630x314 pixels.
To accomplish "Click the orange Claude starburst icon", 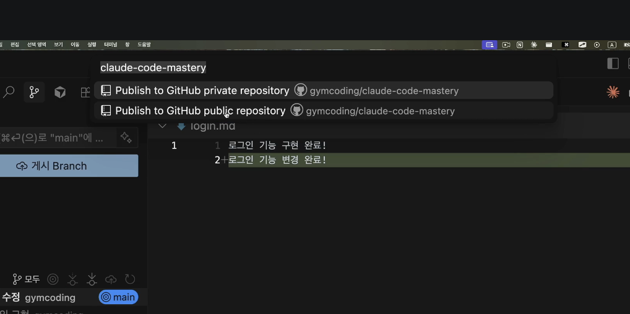I will pyautogui.click(x=613, y=92).
